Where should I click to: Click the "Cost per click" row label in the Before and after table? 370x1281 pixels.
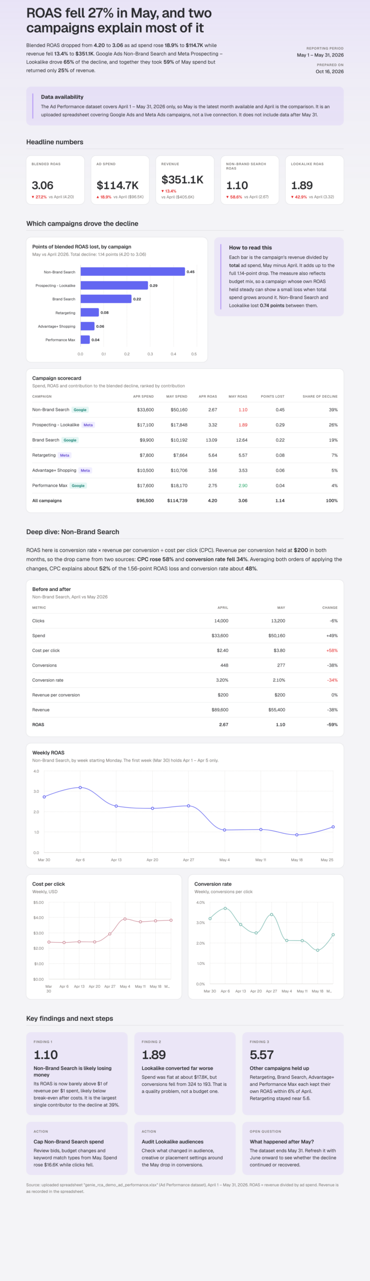(46, 651)
